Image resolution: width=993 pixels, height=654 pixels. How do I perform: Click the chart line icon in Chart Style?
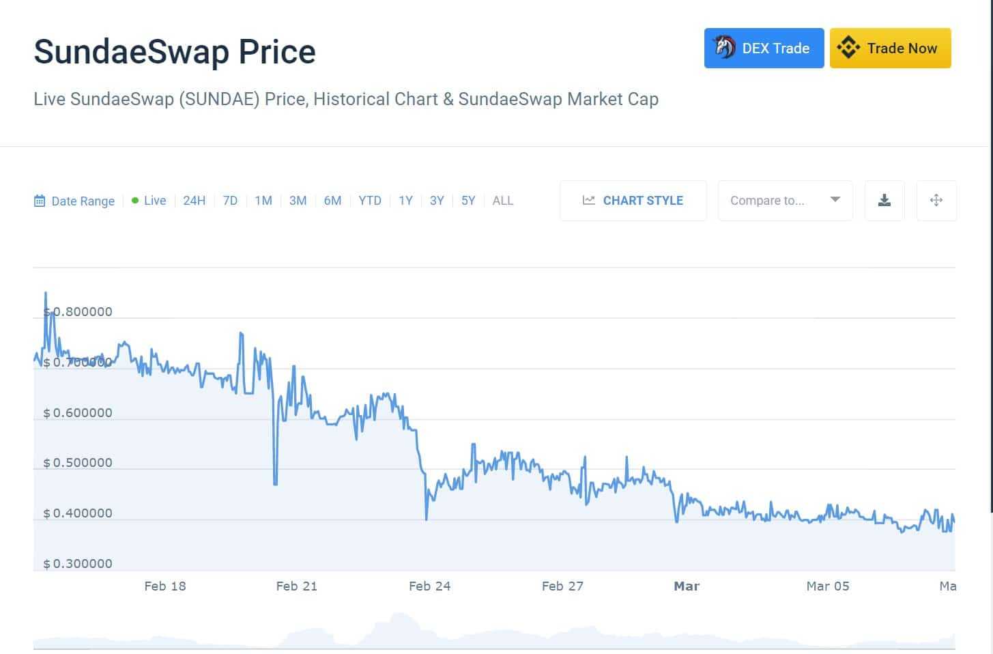coord(588,201)
